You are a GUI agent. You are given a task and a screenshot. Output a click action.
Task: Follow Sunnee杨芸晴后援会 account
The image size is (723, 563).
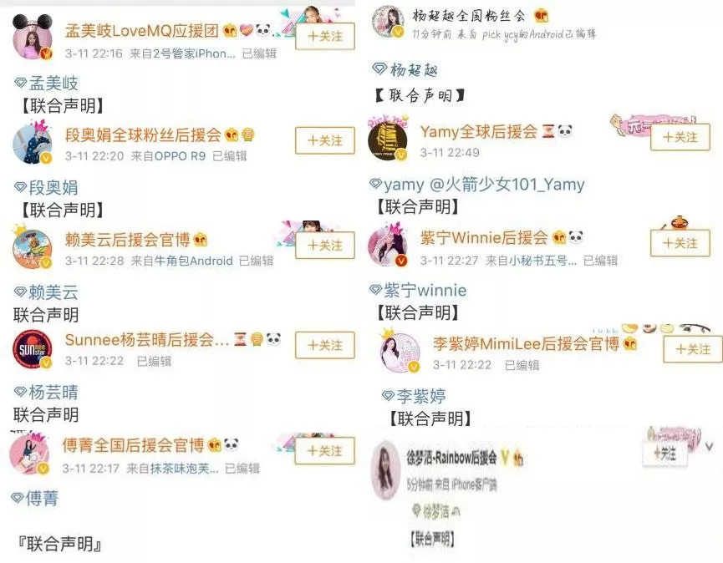[325, 345]
